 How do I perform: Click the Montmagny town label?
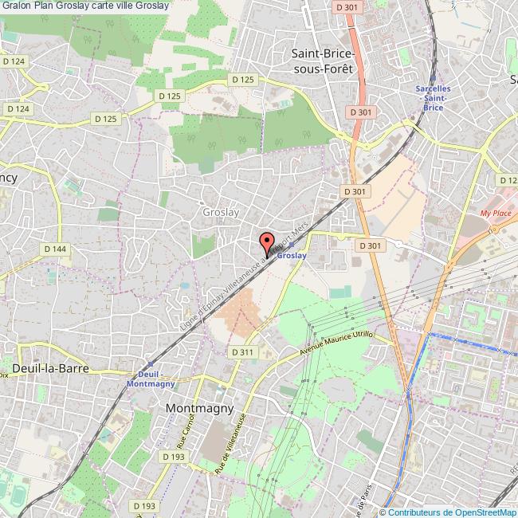[x=199, y=409]
